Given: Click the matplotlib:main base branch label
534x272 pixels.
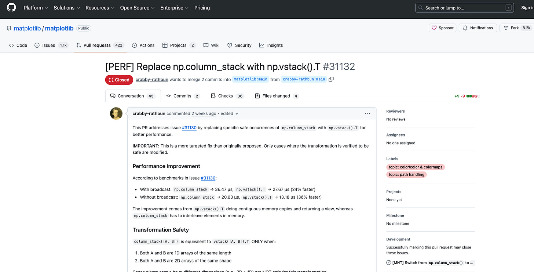Looking at the screenshot, I should click(x=250, y=79).
